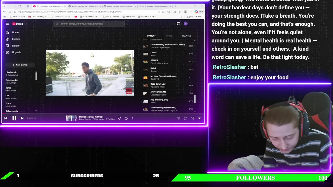
Task: Open the EVE BOOMARKS bookmark folder
Action: (x=111, y=17)
